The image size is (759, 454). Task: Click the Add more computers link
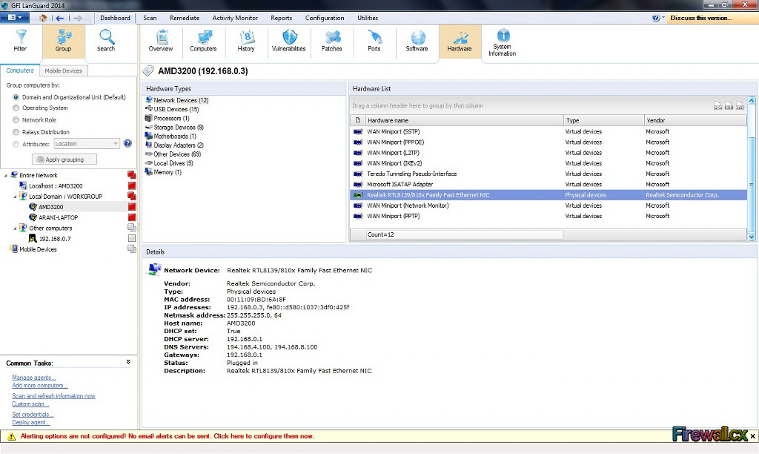[40, 386]
